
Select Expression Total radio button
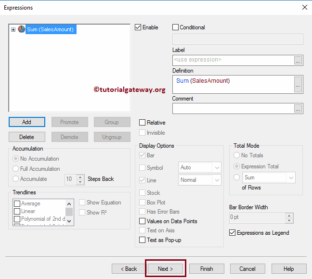coord(236,166)
